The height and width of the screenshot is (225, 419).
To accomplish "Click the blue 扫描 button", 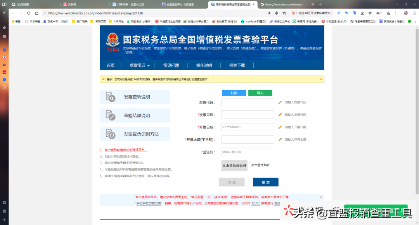I will point(234,93).
